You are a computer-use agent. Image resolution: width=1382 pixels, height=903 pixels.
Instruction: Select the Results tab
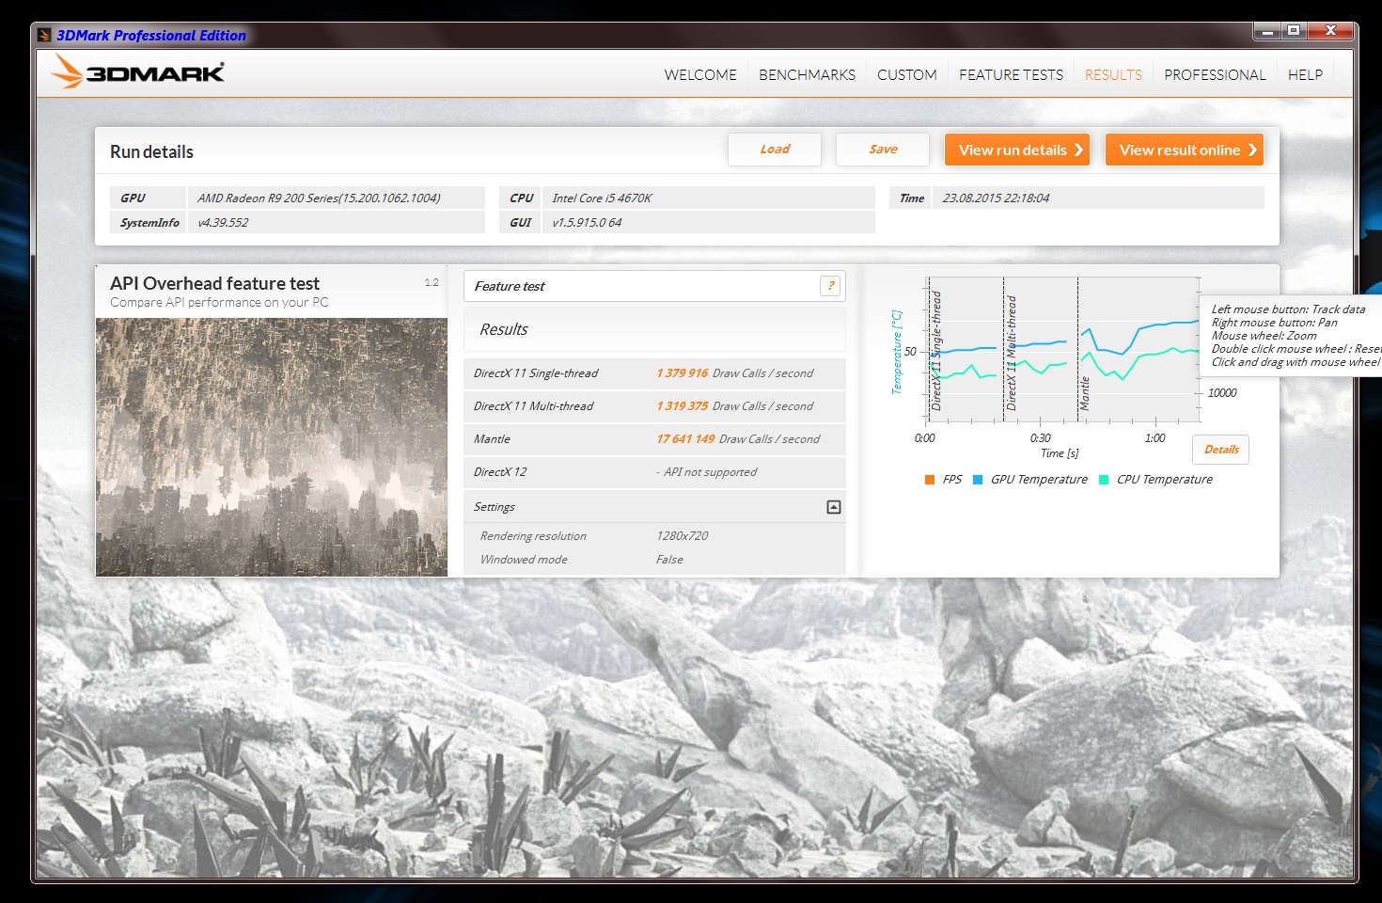[1113, 74]
